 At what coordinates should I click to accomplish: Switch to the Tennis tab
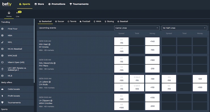click(x=72, y=21)
